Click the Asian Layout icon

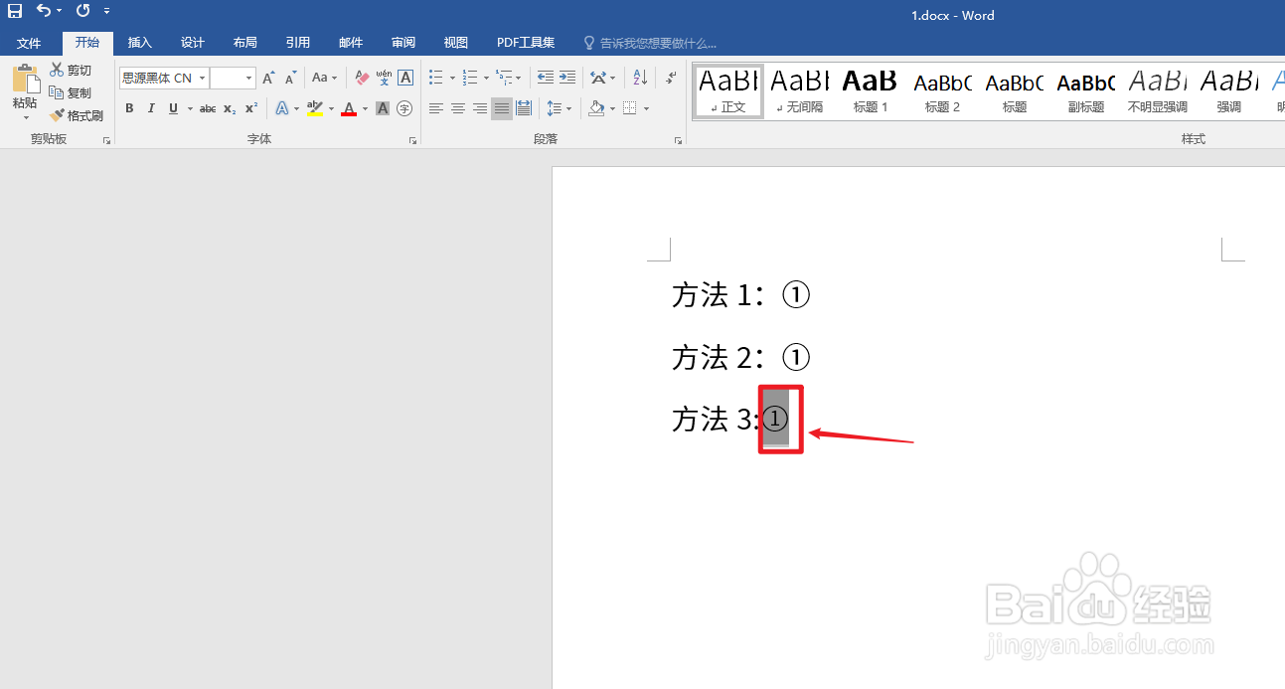tap(597, 78)
